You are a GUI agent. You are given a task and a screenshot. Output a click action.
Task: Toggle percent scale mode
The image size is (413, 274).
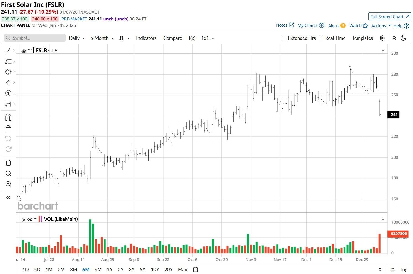[393, 270]
